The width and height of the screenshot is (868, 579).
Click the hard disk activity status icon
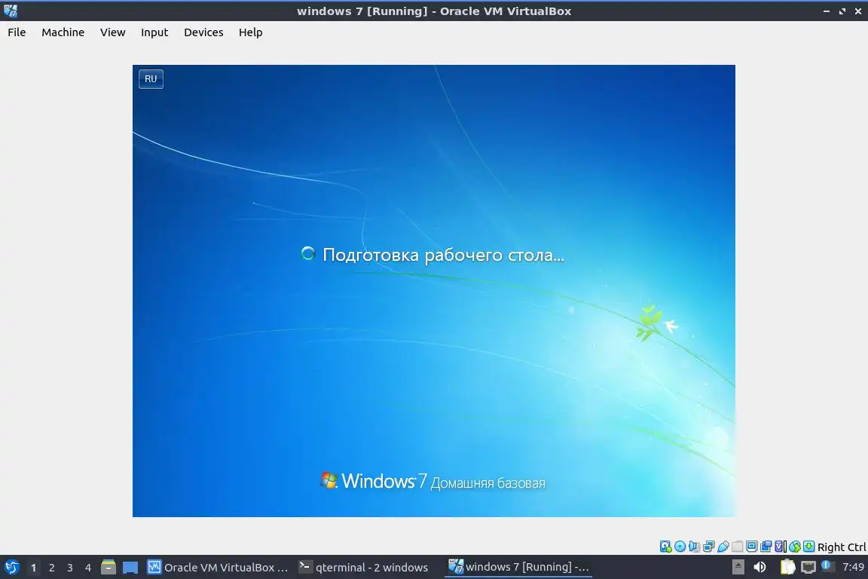pos(666,547)
